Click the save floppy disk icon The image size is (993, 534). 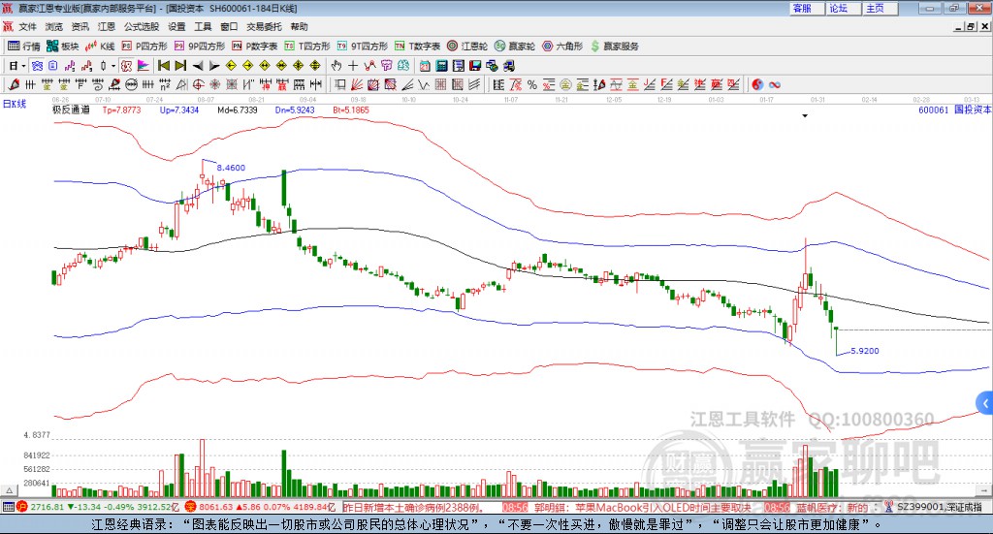[x=475, y=65]
